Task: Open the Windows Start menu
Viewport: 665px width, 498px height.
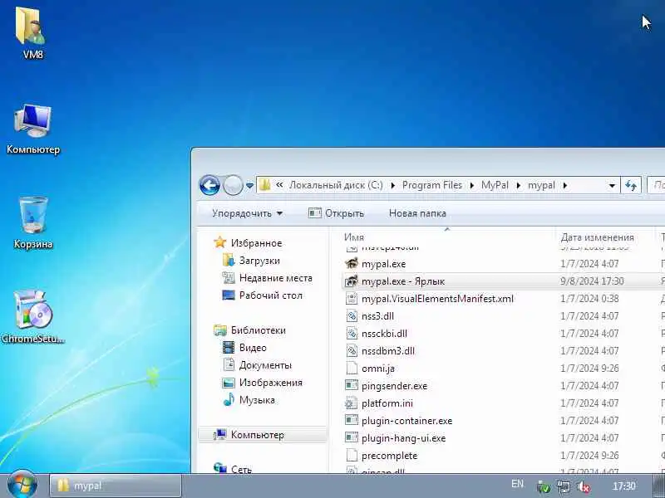Action: click(x=22, y=486)
